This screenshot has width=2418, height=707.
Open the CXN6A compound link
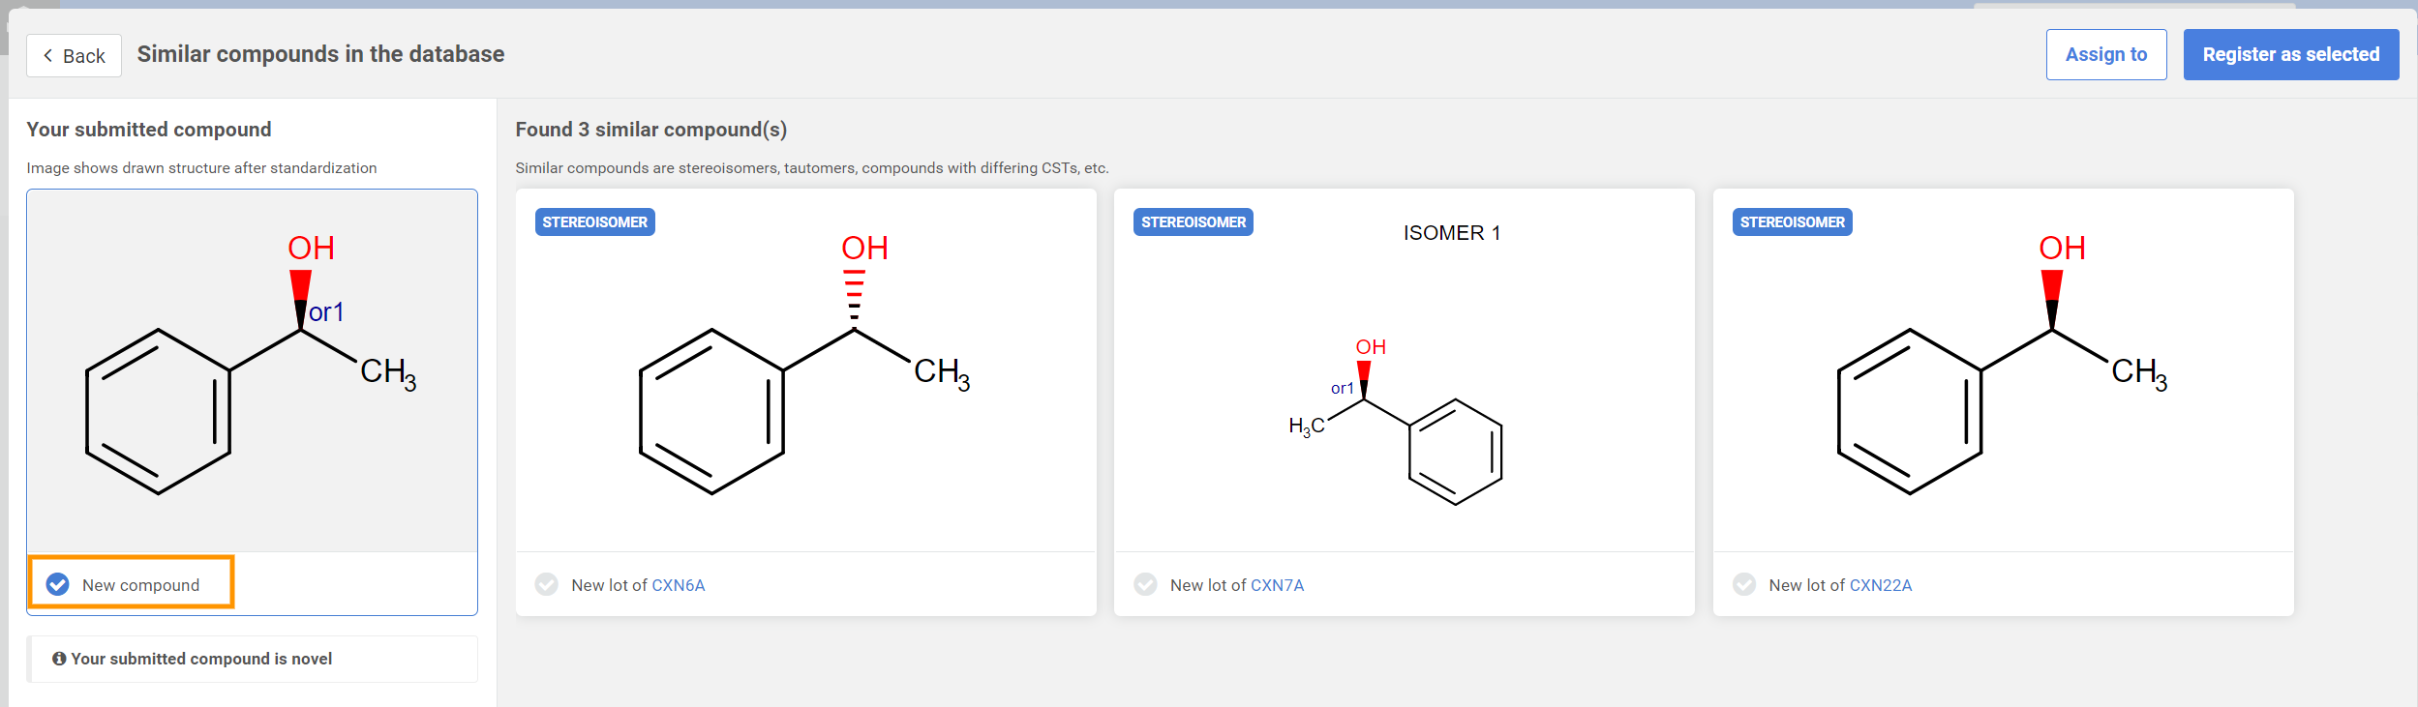pyautogui.click(x=678, y=585)
